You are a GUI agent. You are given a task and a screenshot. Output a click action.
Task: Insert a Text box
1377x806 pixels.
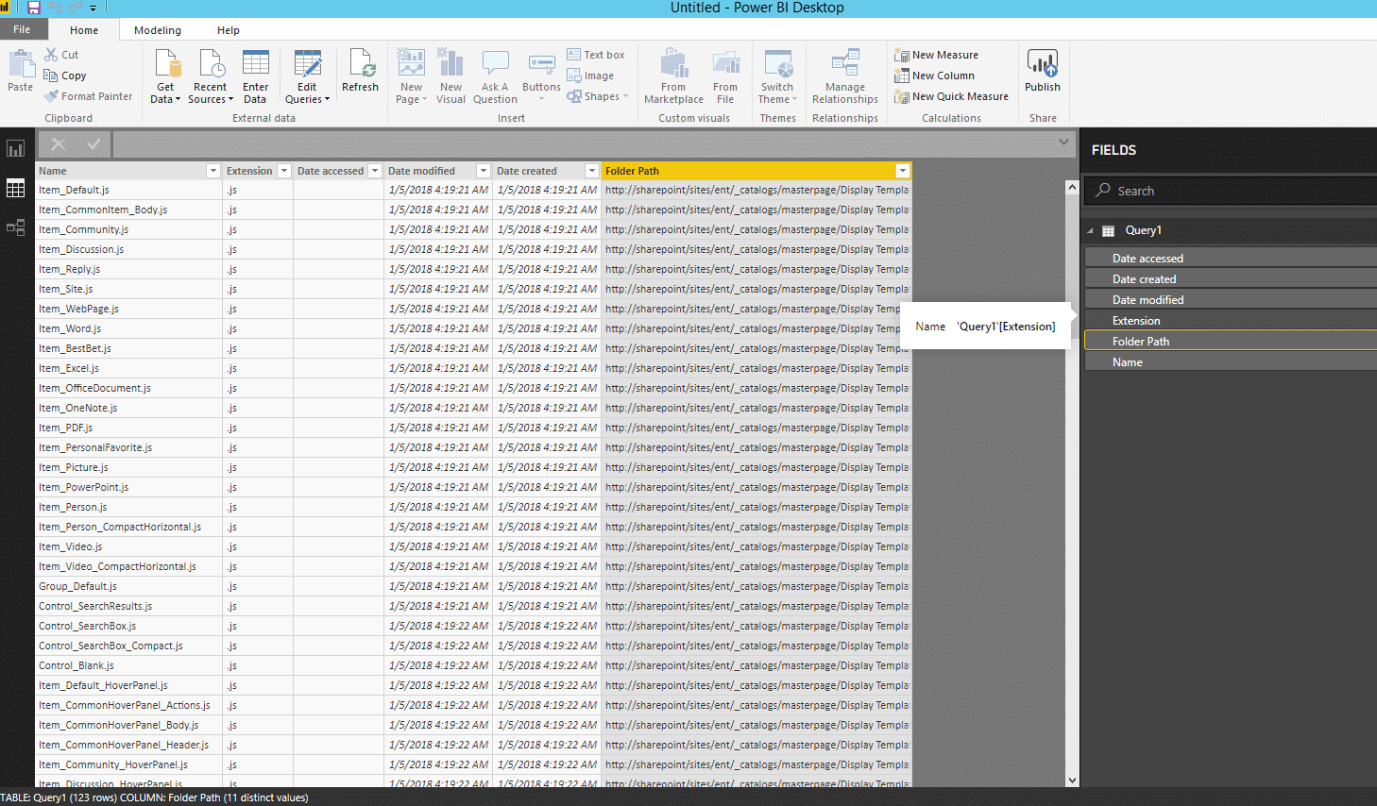596,55
